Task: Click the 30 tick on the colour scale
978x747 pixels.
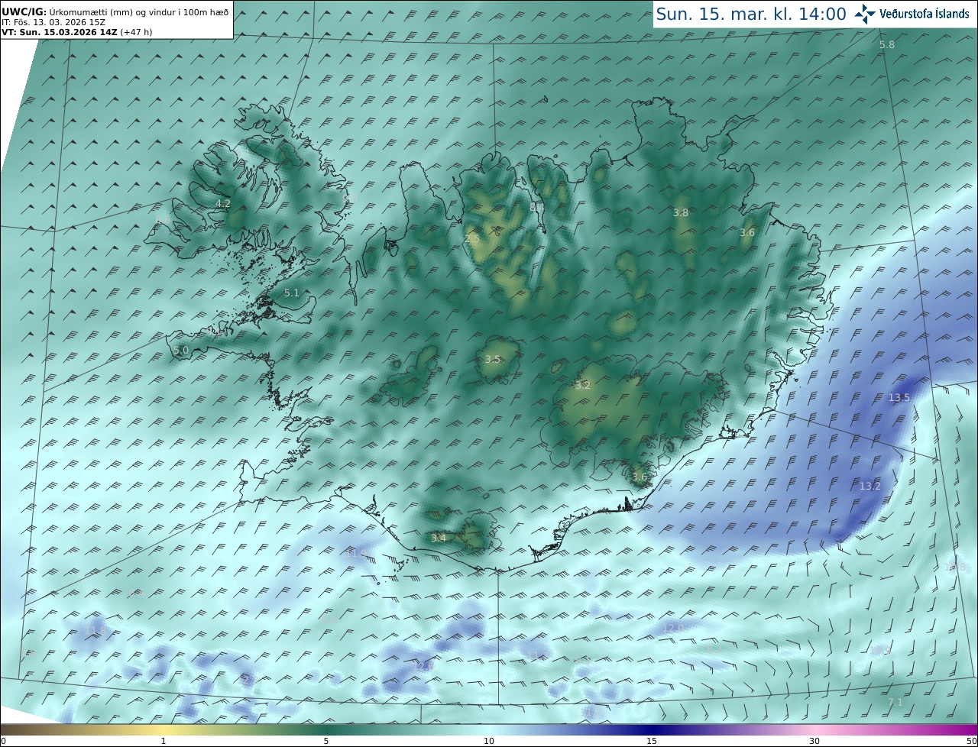Action: tap(814, 741)
